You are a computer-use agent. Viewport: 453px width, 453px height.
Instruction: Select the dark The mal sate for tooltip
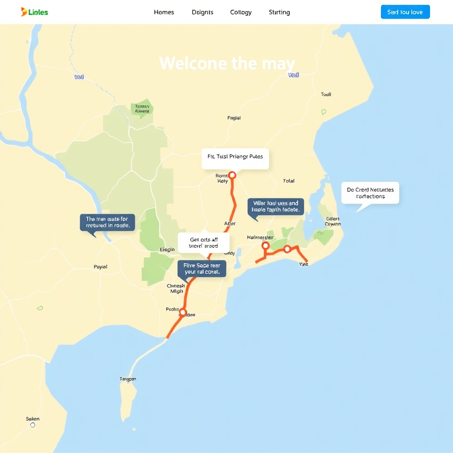[x=107, y=222]
